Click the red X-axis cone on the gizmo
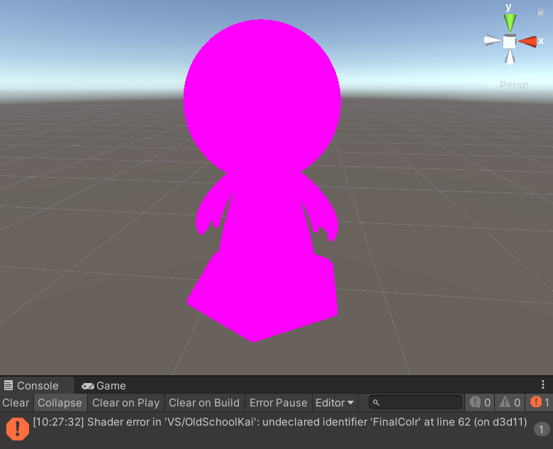The height and width of the screenshot is (449, 553). point(528,41)
